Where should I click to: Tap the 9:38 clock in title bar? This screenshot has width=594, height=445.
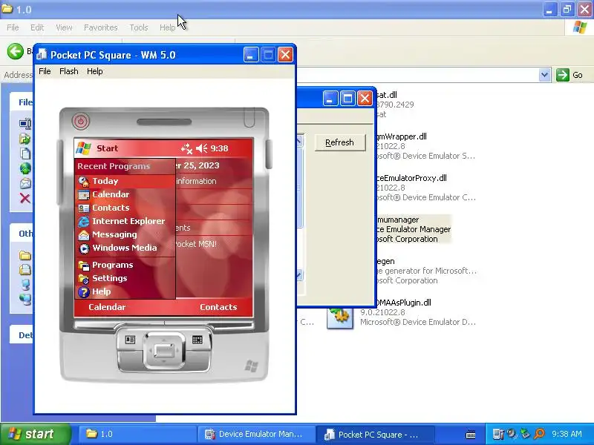point(219,148)
